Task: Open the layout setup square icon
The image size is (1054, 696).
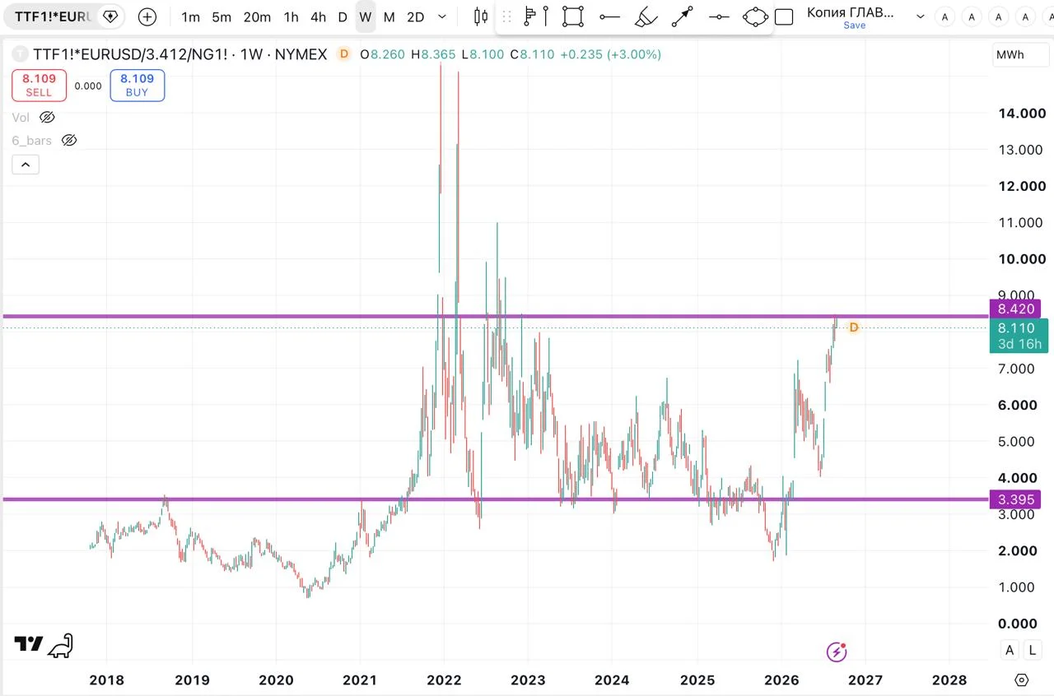Action: 785,16
